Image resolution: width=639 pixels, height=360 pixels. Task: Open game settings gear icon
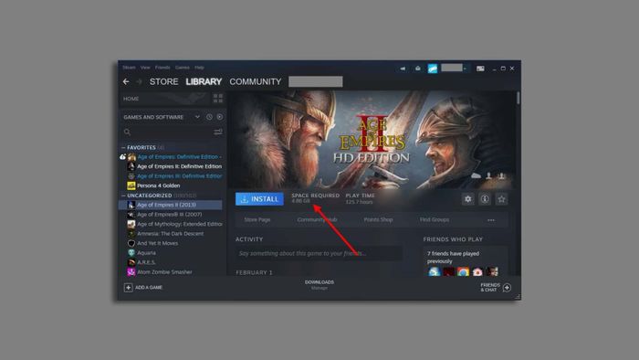[467, 199]
